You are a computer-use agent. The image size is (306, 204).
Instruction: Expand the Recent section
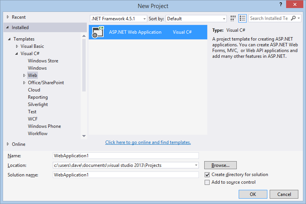point(8,17)
